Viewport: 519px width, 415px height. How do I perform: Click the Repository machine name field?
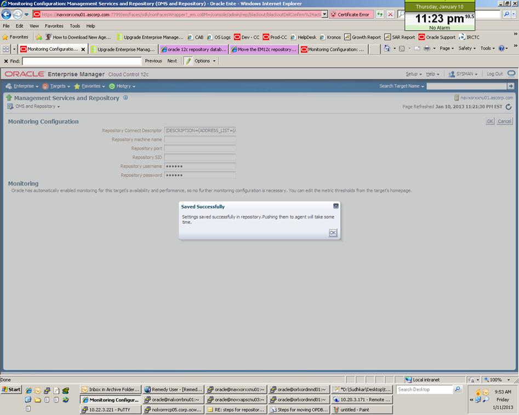coord(200,140)
